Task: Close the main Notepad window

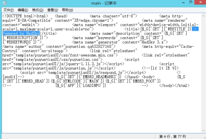Action: pyautogui.click(x=200, y=2)
